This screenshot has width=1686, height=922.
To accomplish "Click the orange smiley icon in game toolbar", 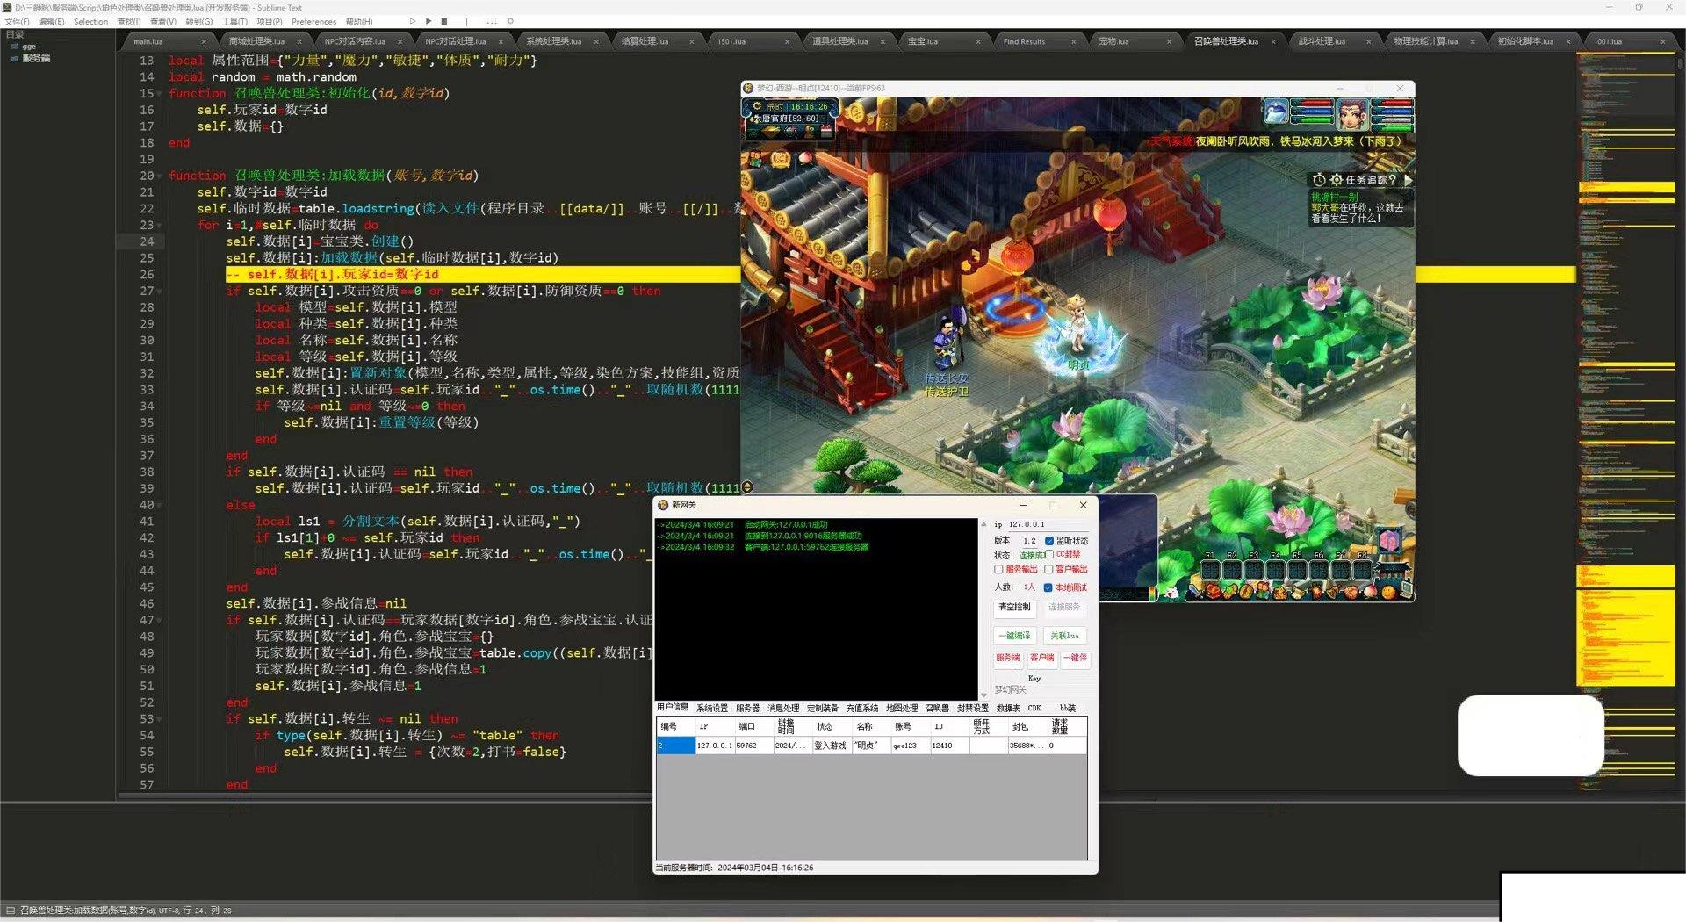I will click(x=1389, y=593).
